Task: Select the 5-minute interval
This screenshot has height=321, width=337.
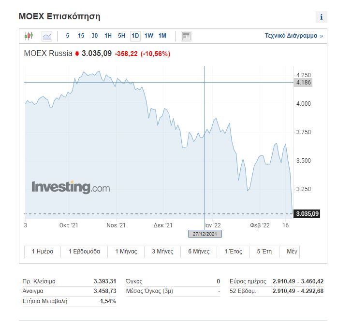Action: point(68,36)
